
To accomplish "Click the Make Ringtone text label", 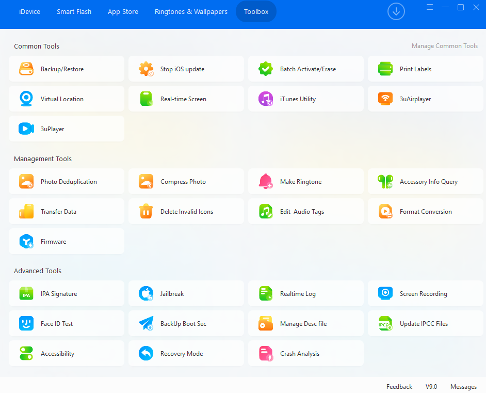I will point(301,181).
